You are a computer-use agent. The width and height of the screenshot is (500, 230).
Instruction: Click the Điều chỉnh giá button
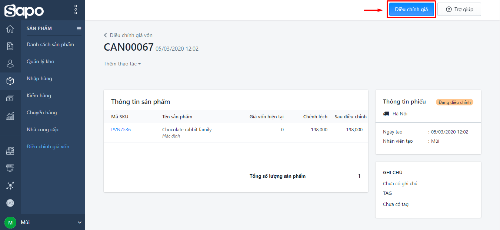pyautogui.click(x=411, y=9)
